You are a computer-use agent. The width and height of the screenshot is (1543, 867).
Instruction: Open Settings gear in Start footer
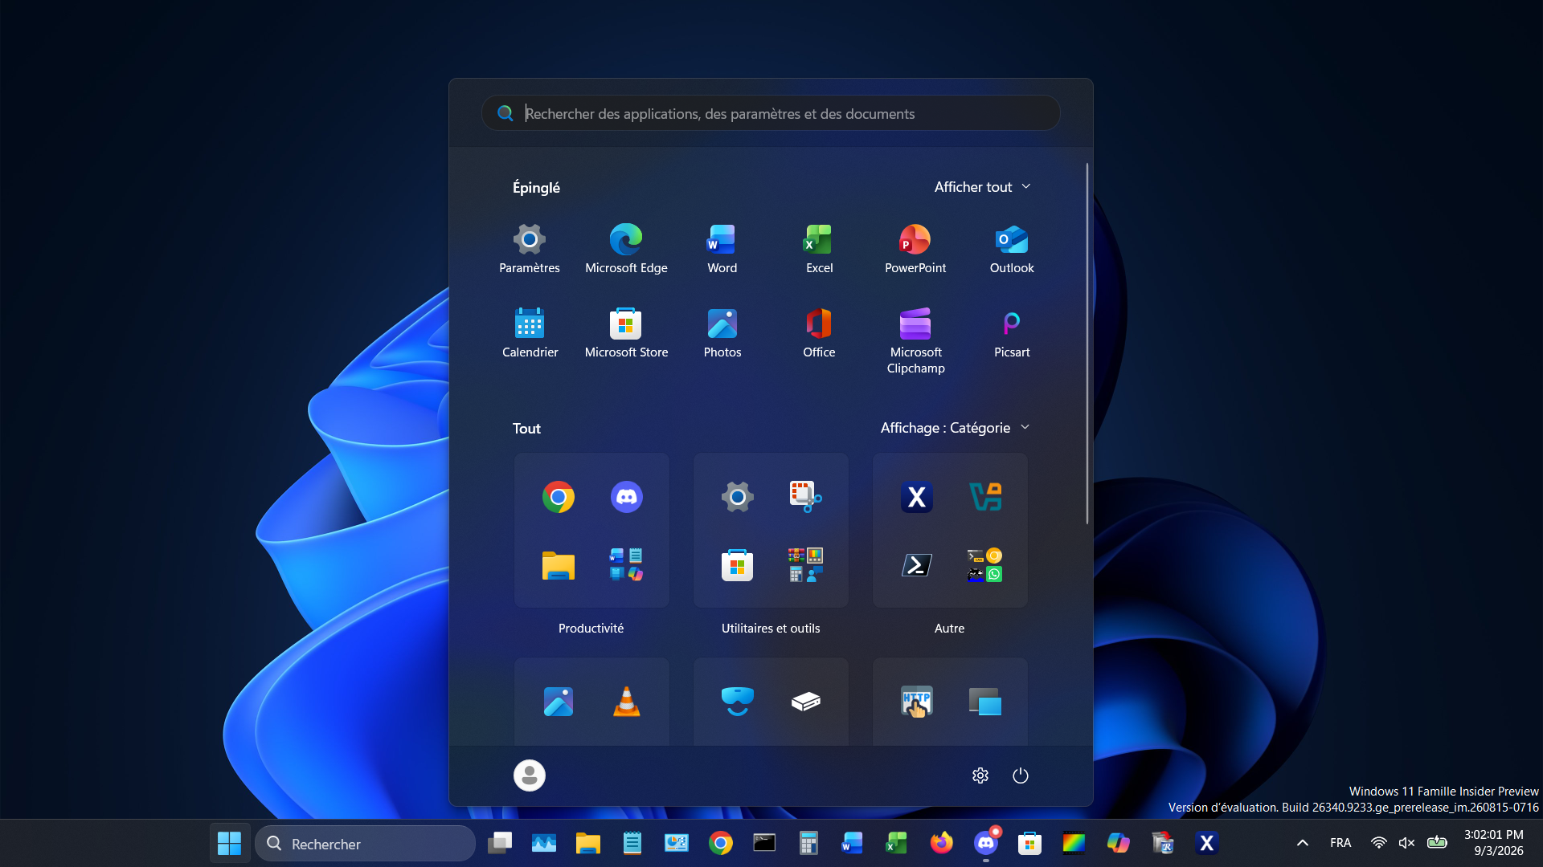tap(980, 775)
